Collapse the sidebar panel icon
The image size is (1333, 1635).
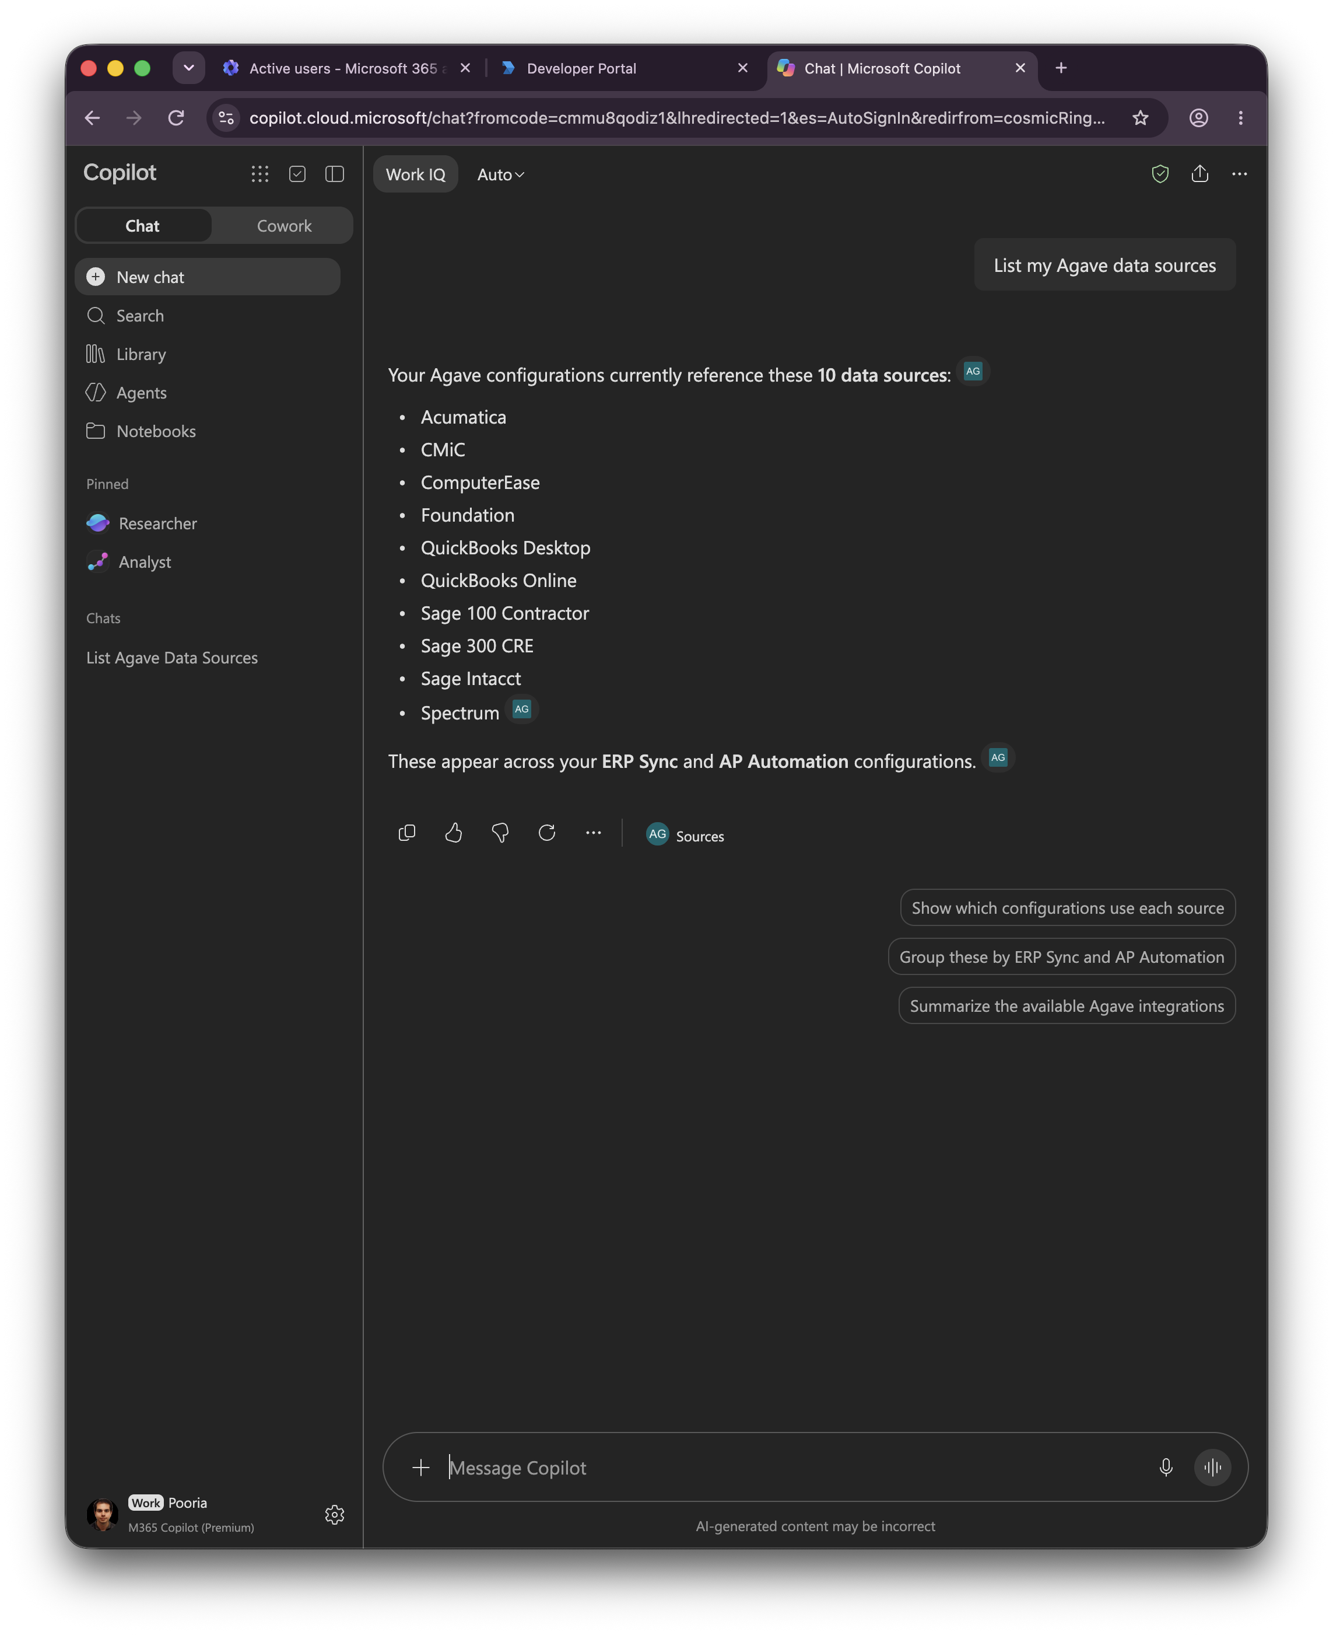click(334, 174)
